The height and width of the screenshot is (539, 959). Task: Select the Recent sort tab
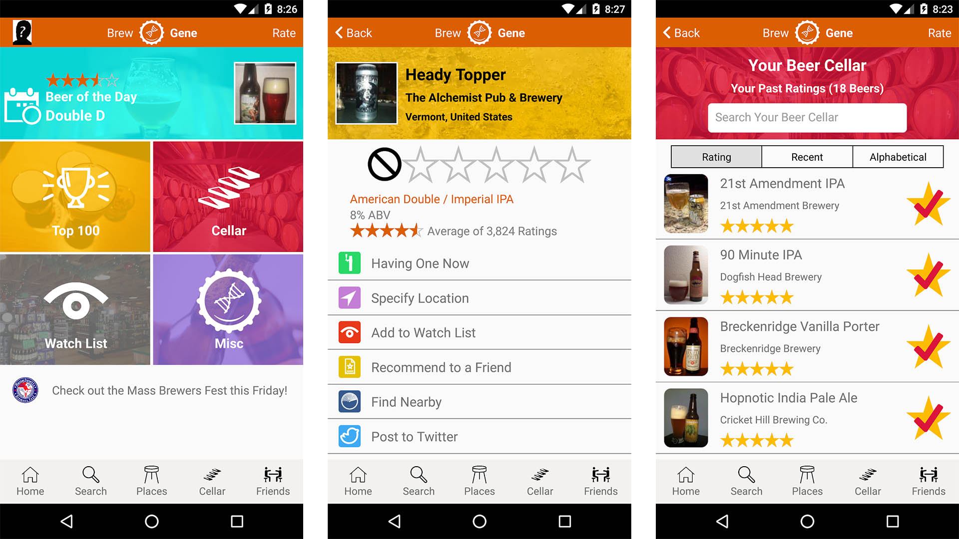[x=806, y=157]
